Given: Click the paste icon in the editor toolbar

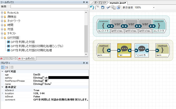Looking at the screenshot, I should point(119,7).
